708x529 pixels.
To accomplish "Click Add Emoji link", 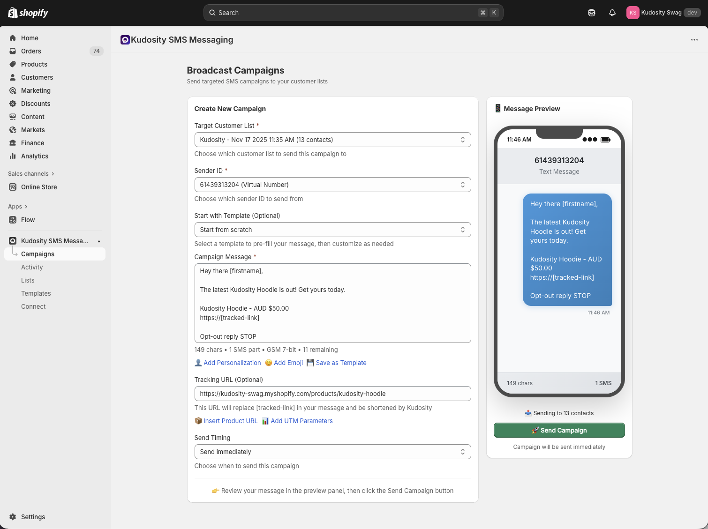I will click(284, 363).
